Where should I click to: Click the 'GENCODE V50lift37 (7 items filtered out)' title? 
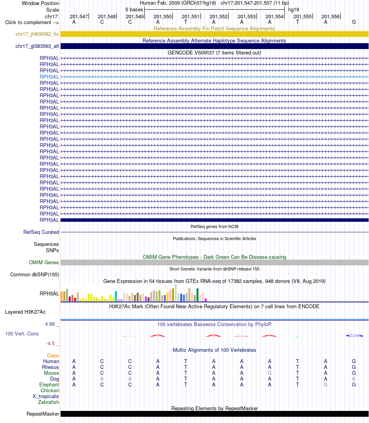(214, 53)
